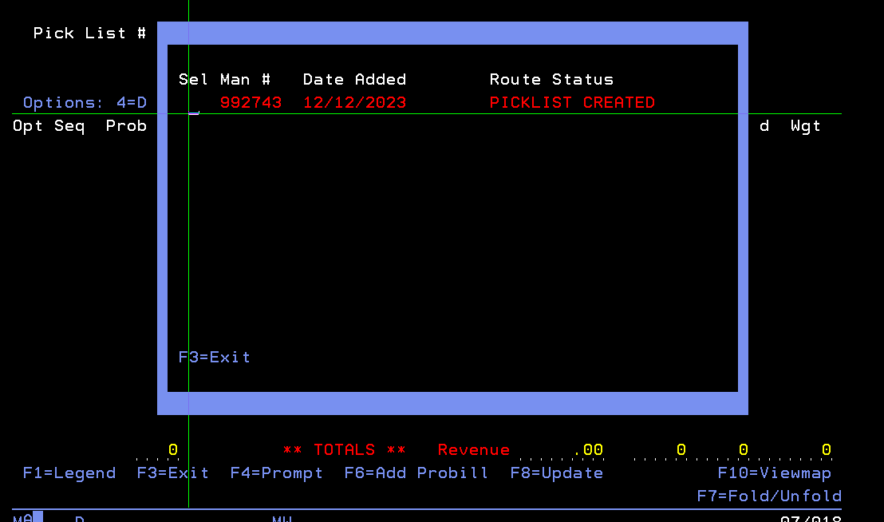Click the Pick List # label
884x522 pixels.
pyautogui.click(x=89, y=34)
